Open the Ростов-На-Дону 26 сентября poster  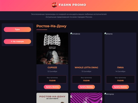[52, 98]
